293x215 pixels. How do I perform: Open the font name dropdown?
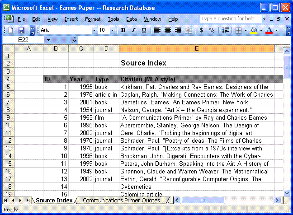click(94, 30)
